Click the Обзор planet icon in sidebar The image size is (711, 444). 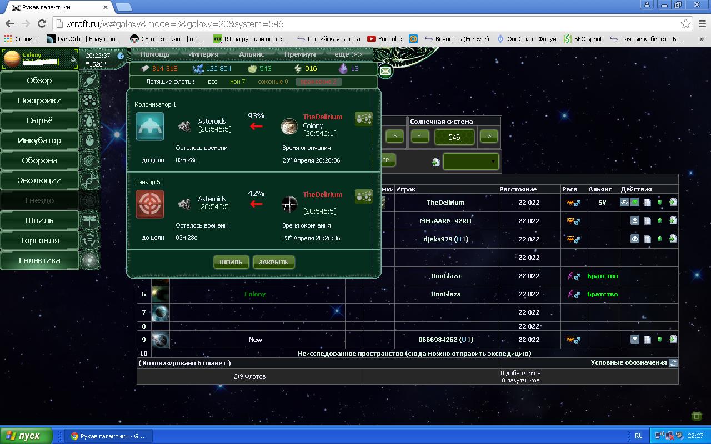(x=89, y=81)
